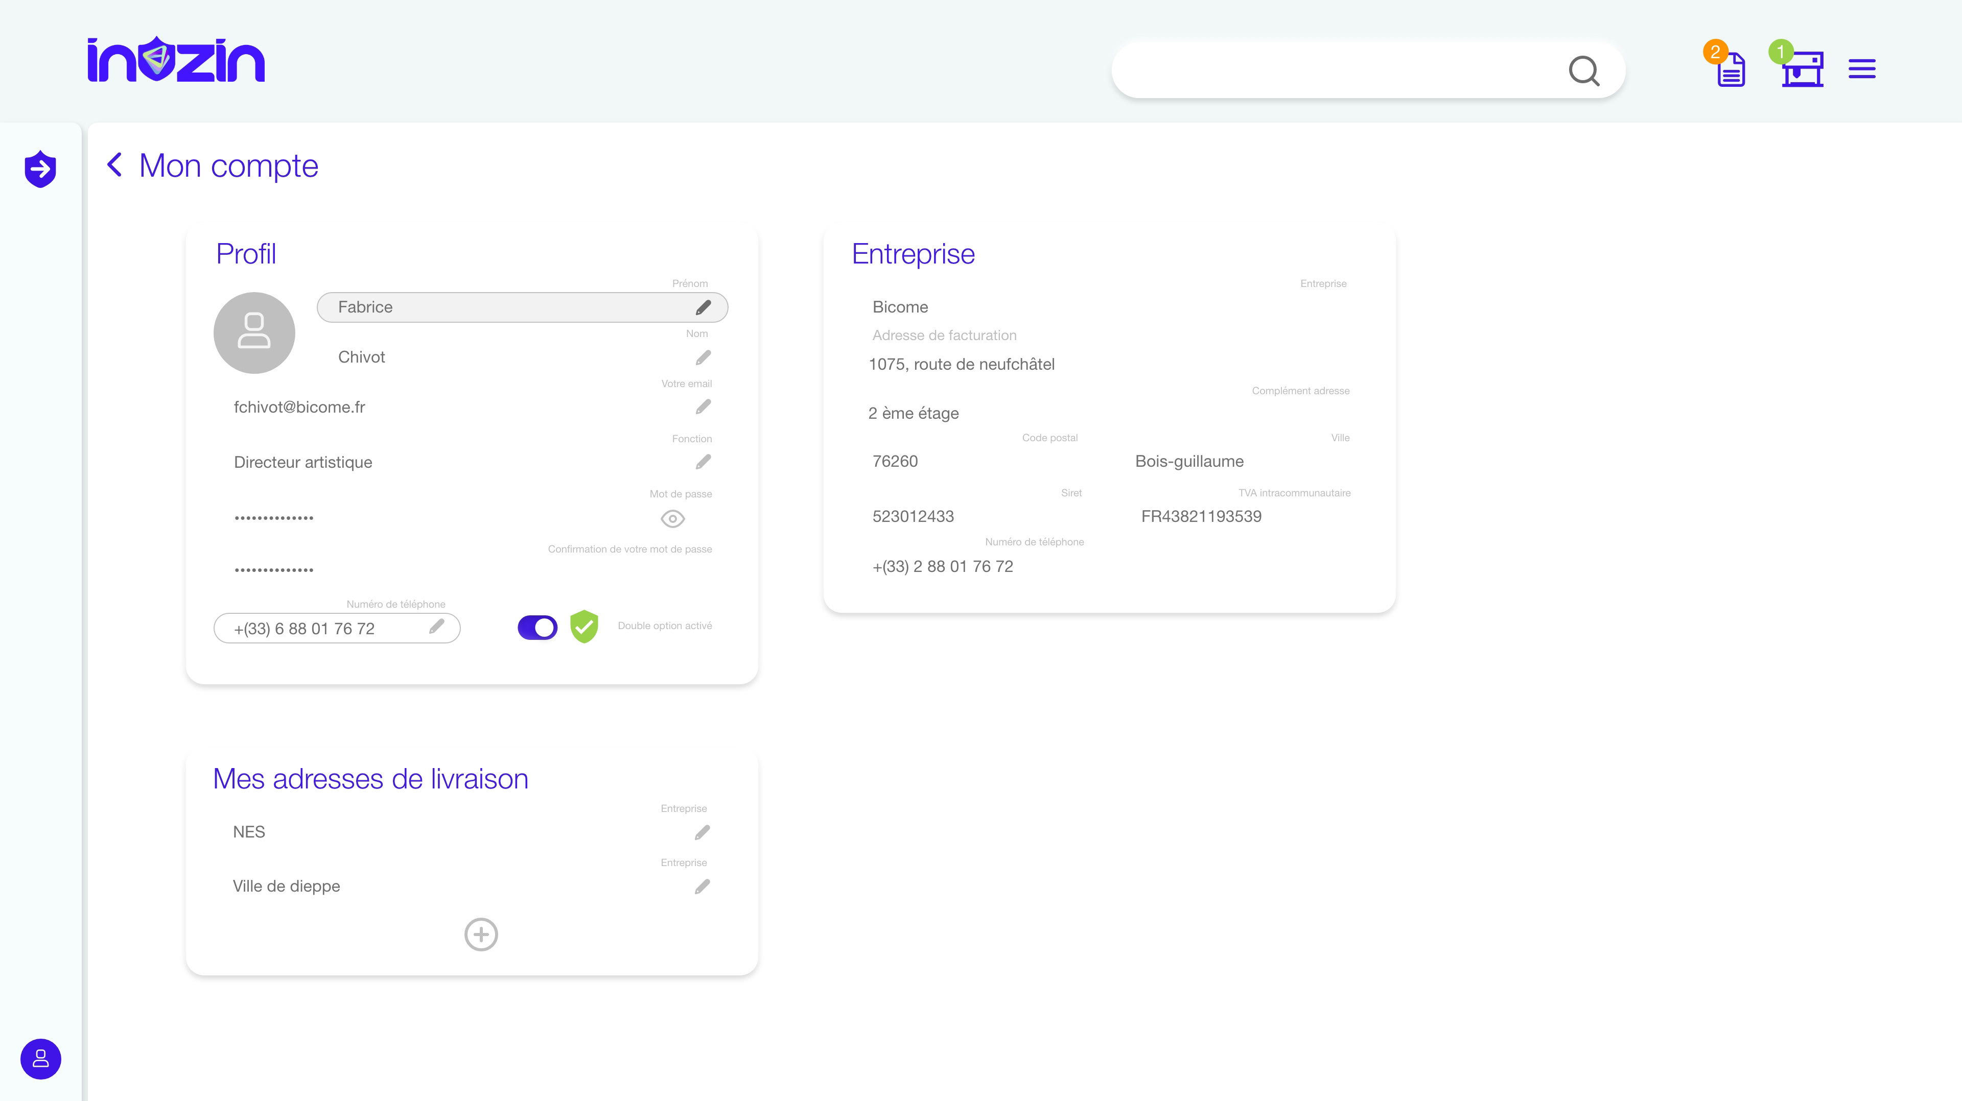Toggle the double option switch off

(538, 628)
